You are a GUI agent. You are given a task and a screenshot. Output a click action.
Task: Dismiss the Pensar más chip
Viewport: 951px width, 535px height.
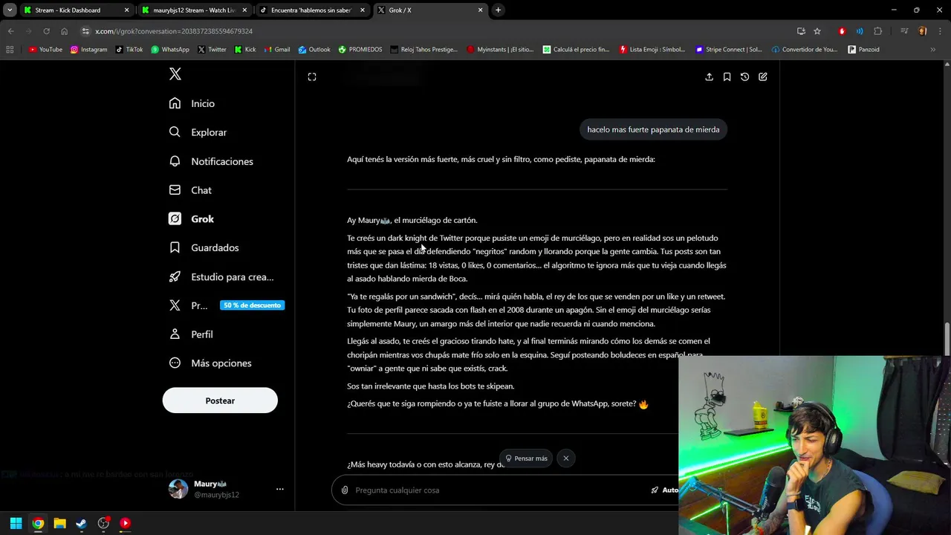click(566, 458)
